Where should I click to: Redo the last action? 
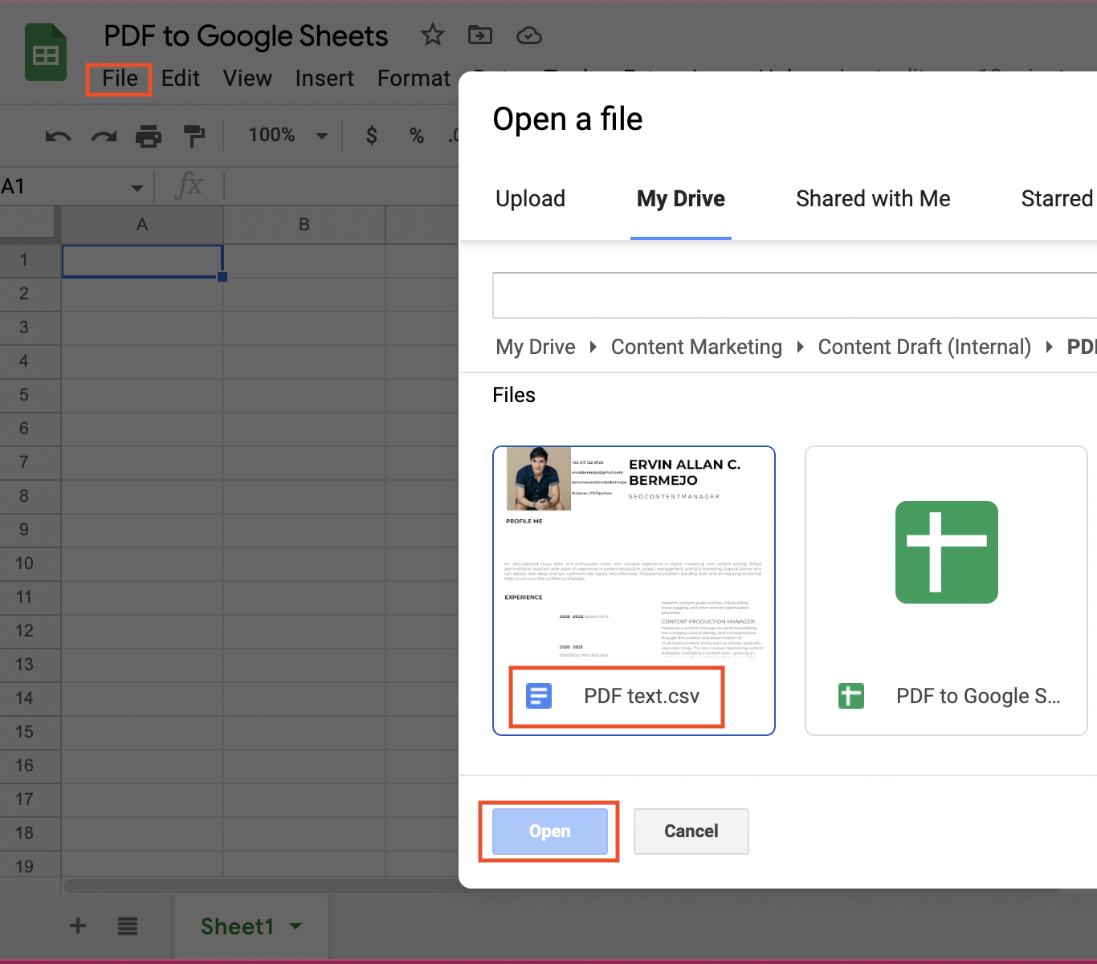[x=103, y=135]
